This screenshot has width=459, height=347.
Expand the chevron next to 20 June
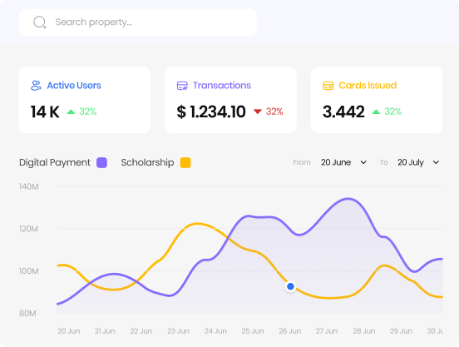pos(363,162)
